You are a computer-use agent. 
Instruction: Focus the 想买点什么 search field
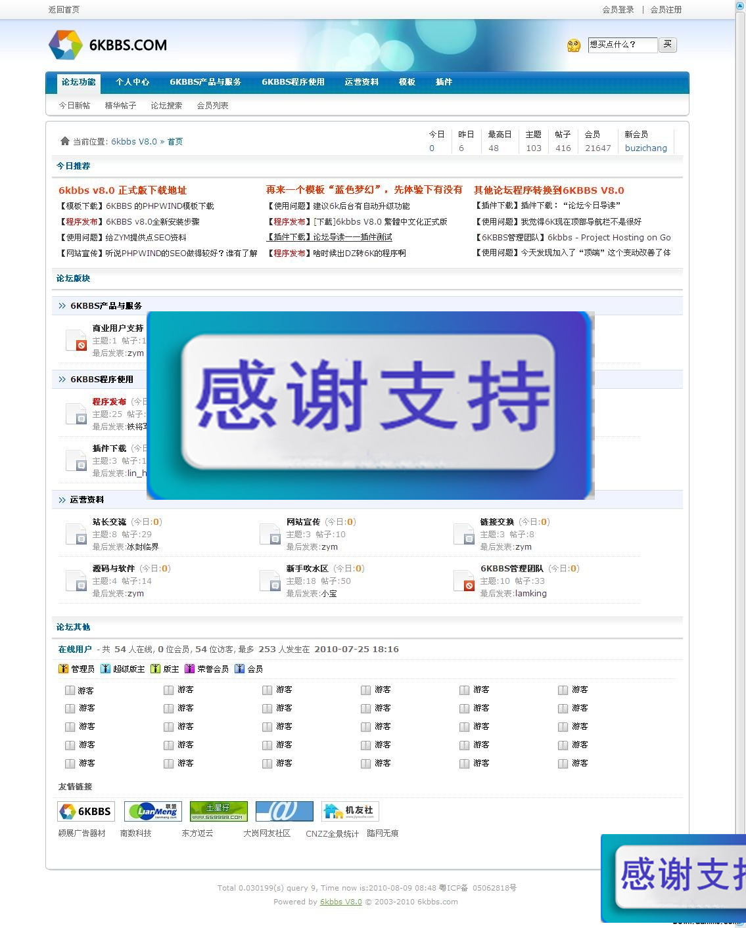[622, 45]
